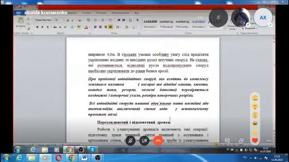This screenshot has height=162, width=289.
Task: Increase font size with grow font icon
Action: (68, 20)
